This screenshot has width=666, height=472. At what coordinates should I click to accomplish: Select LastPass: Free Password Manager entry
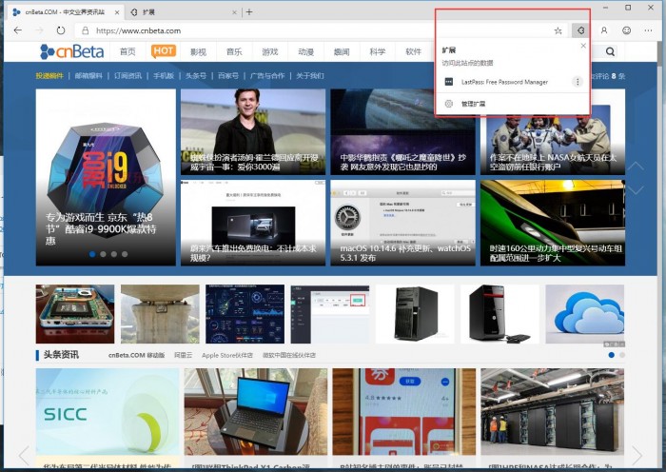coord(504,82)
